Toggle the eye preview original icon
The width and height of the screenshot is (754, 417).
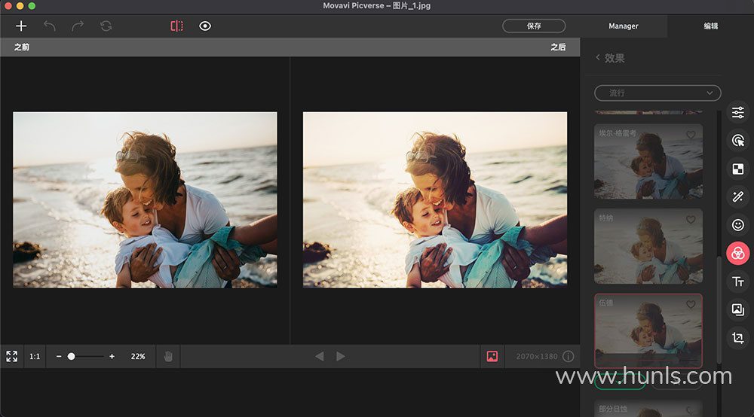coord(205,26)
